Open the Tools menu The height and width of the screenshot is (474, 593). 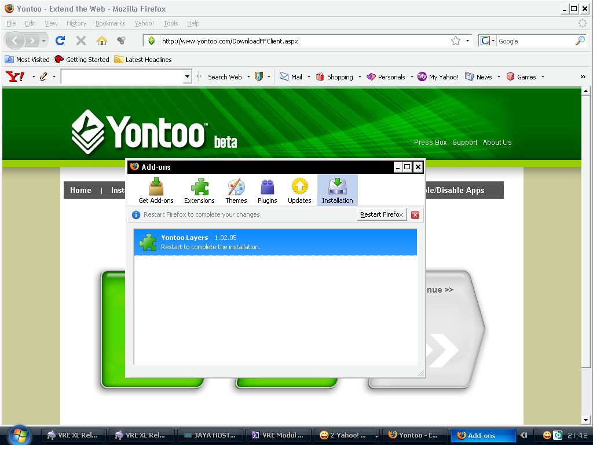171,23
